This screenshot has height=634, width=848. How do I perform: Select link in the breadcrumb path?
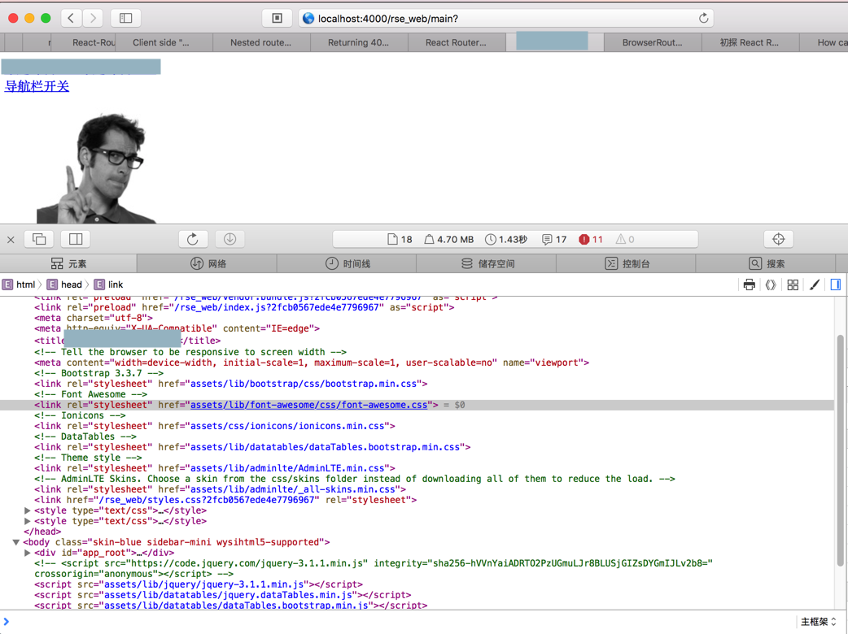[109, 284]
